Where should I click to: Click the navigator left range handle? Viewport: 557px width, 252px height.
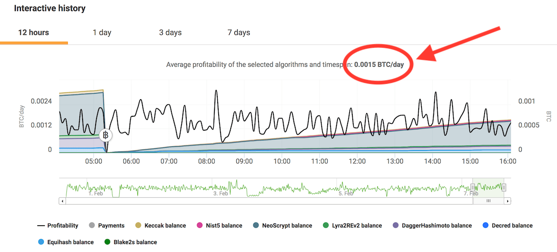pyautogui.click(x=473, y=187)
